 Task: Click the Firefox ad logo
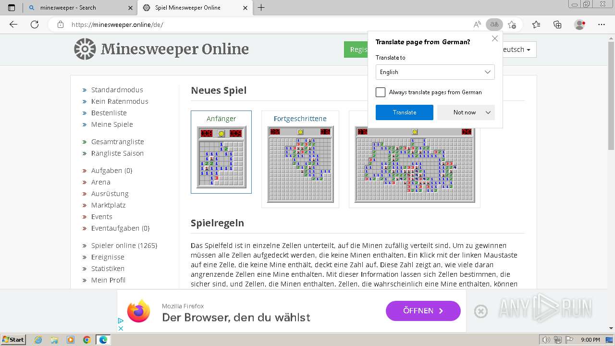click(139, 310)
